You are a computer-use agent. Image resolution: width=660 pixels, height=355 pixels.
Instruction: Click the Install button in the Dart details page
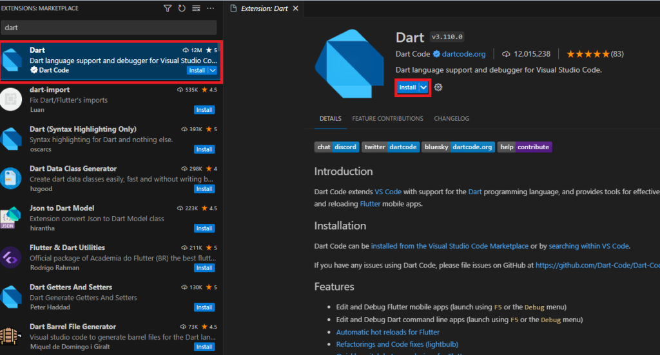(407, 87)
